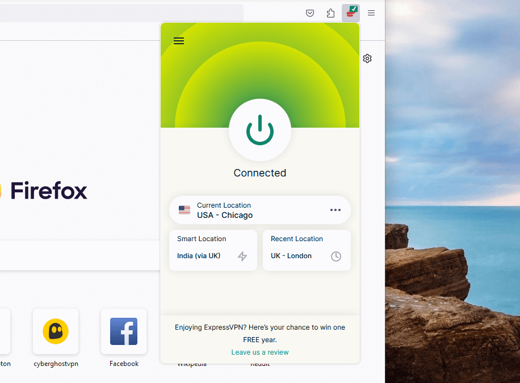520x383 pixels.
Task: Click the ExpressVPN extension toolbar icon
Action: (351, 13)
